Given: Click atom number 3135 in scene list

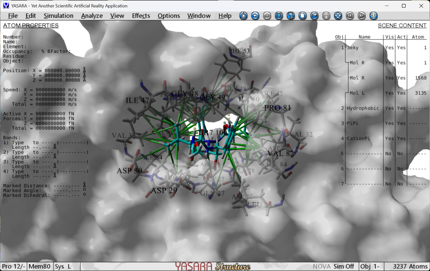Looking at the screenshot, I should pos(421,93).
